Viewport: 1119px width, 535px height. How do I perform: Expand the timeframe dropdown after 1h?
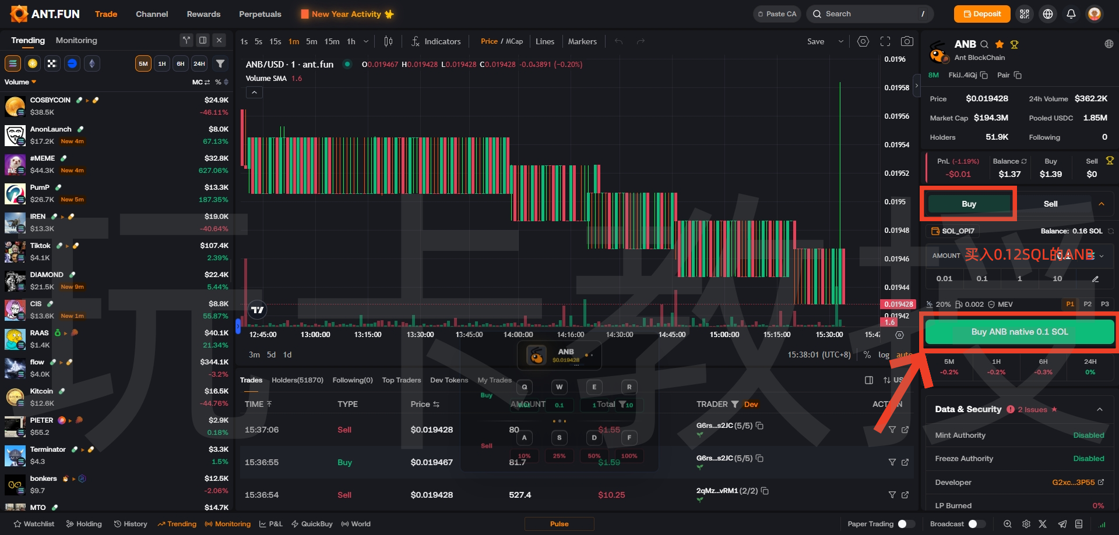[x=366, y=41]
